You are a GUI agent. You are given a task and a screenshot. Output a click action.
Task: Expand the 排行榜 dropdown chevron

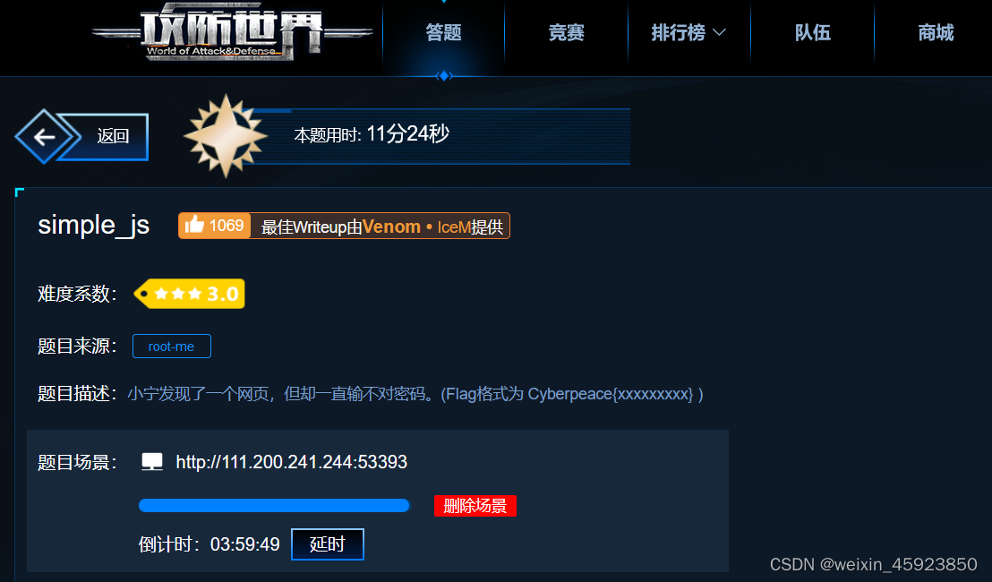[719, 32]
